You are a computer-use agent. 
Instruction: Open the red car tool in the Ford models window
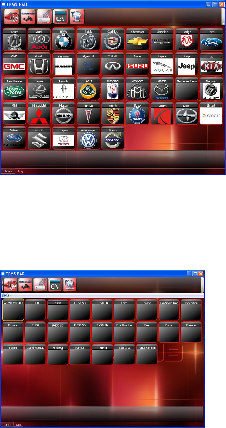click(x=10, y=284)
